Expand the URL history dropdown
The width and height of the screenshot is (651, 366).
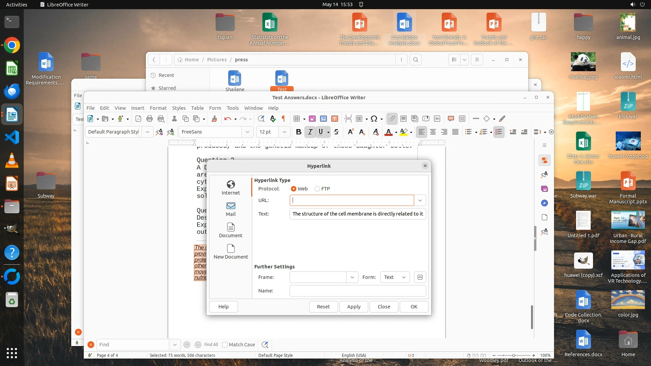click(x=420, y=200)
